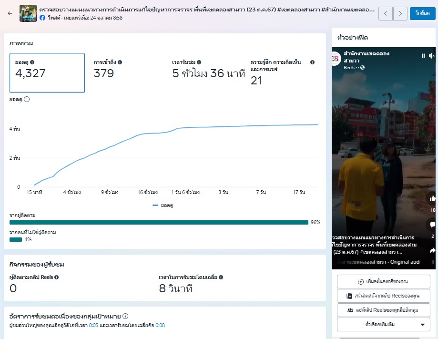Click the 0:05 timestamp link
Image resolution: width=438 pixels, height=339 pixels.
point(93,326)
